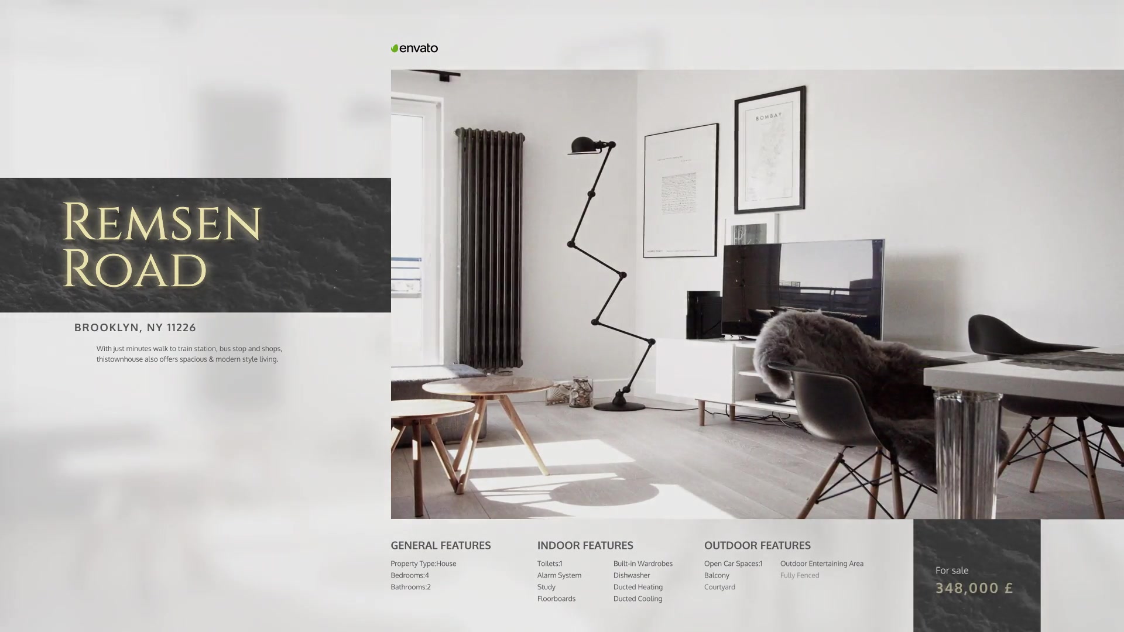Screen dimensions: 1124x632
Task: Select the Outdoor Features section header
Action: (x=758, y=545)
